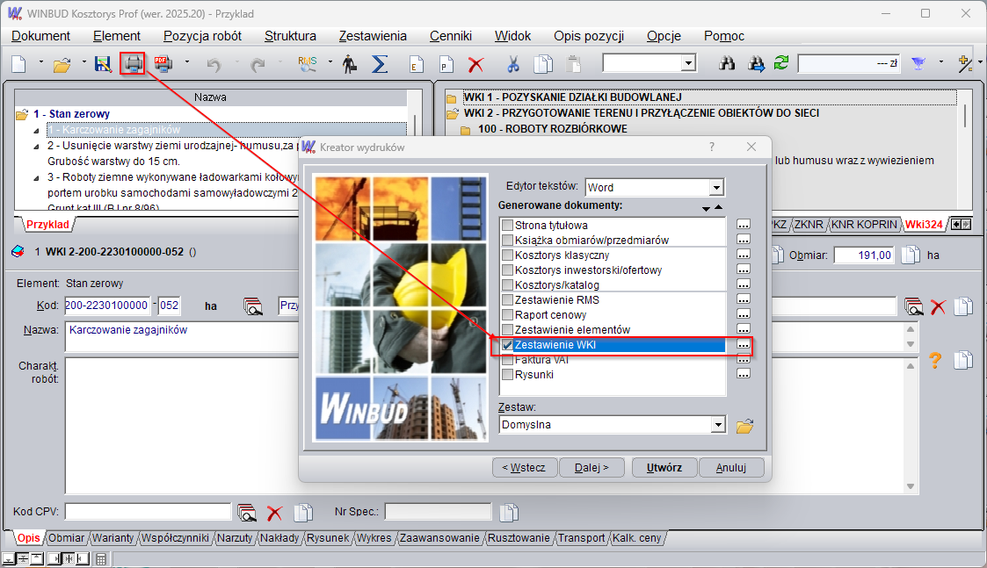Switch to the Obmiar tab
987x568 pixels.
(x=66, y=538)
